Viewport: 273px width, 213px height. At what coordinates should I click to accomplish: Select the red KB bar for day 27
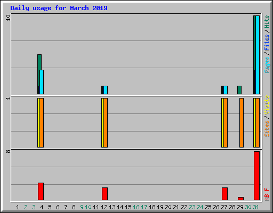pyautogui.click(x=224, y=194)
